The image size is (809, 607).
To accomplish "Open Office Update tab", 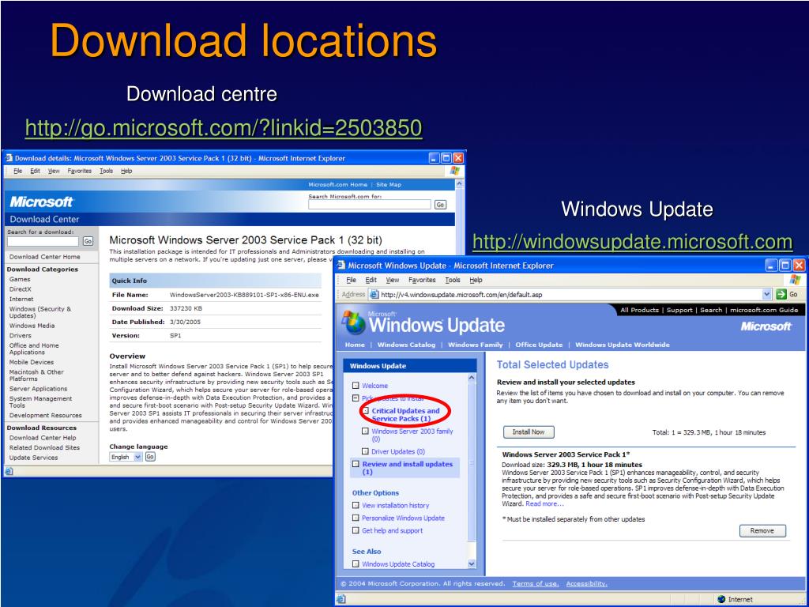I will click(539, 345).
